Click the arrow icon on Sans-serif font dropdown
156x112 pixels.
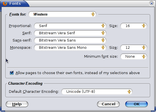pos(103,40)
